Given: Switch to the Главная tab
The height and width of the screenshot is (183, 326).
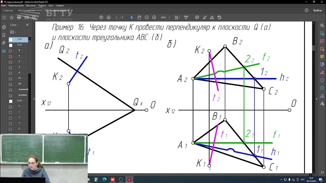Looking at the screenshot, I should click(8, 11).
